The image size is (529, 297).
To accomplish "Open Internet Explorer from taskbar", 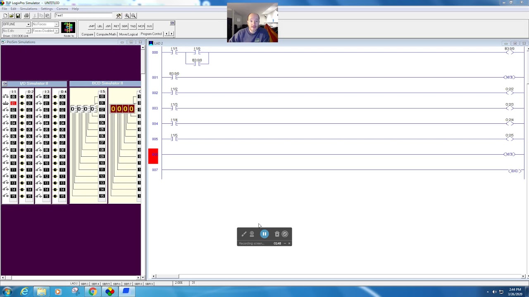I will pyautogui.click(x=25, y=292).
